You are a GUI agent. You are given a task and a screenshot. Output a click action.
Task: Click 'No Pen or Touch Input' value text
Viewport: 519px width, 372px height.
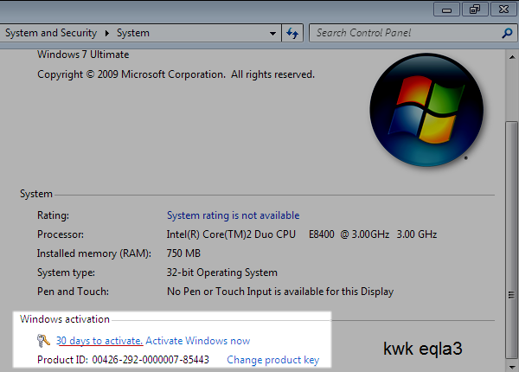(x=280, y=292)
